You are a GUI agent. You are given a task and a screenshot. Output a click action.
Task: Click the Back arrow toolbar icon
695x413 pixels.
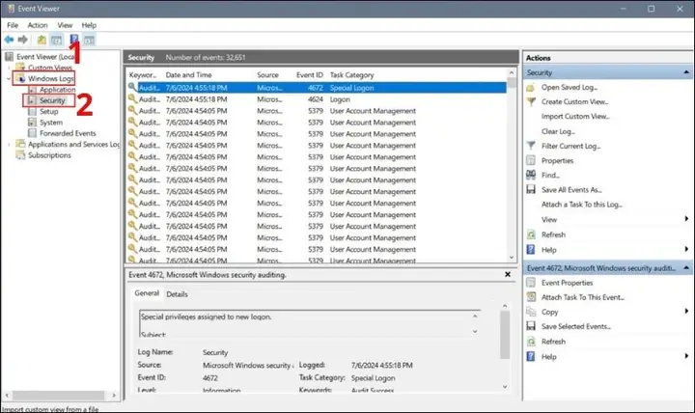pyautogui.click(x=9, y=40)
